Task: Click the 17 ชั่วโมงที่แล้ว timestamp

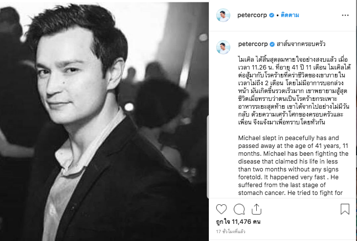Action: coord(230,231)
